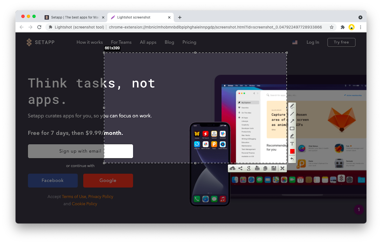
Task: Share screenshot on social networks
Action: point(240,168)
